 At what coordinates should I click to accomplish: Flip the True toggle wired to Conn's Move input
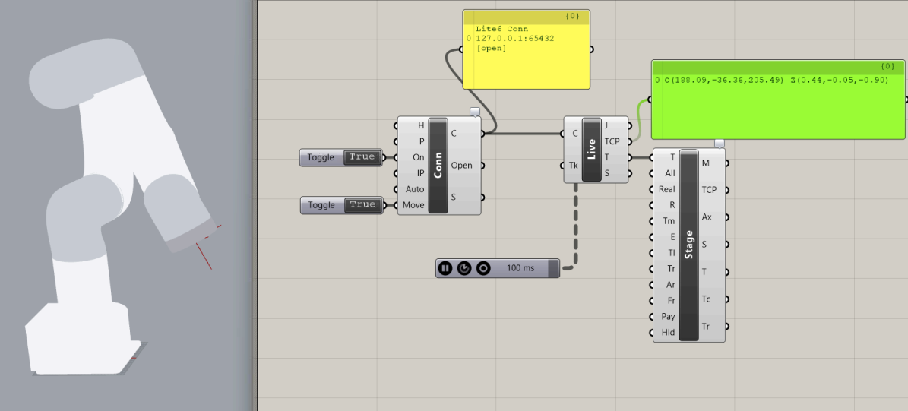click(362, 205)
